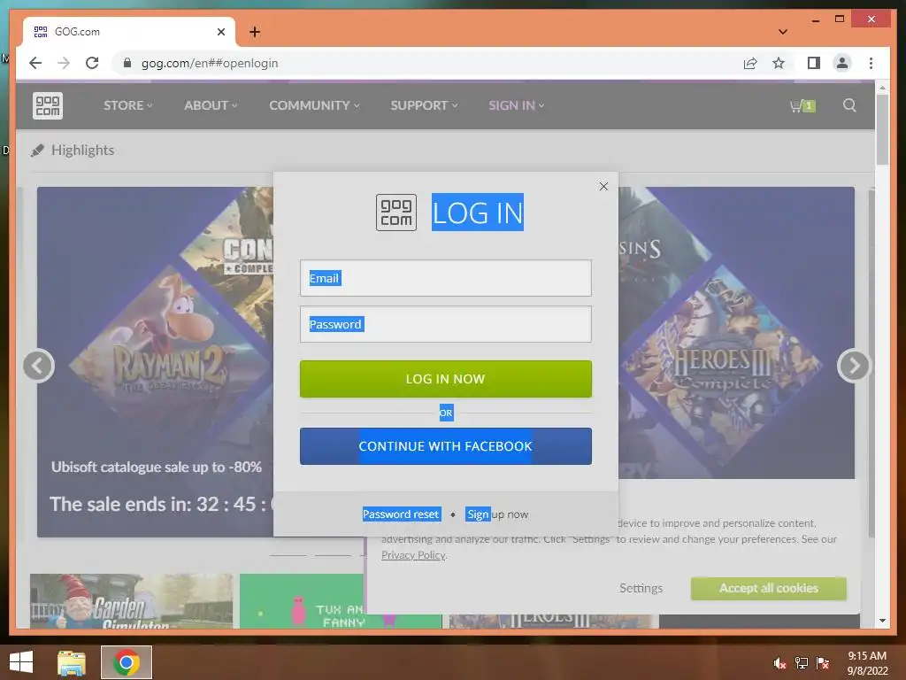The height and width of the screenshot is (680, 906).
Task: Click the Chrome taskbar icon
Action: pyautogui.click(x=127, y=662)
